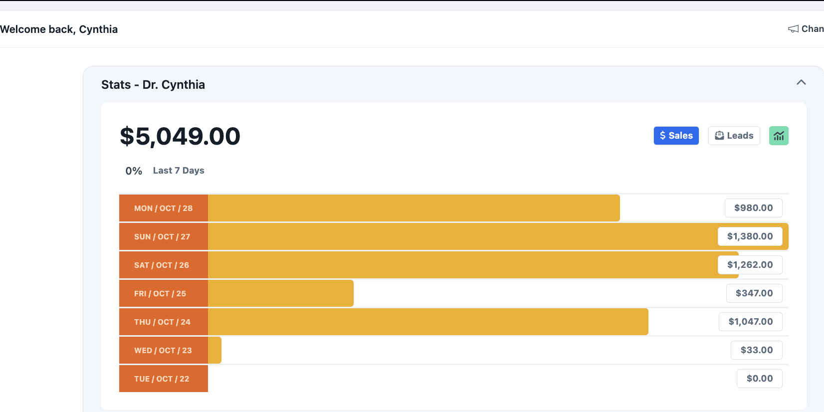This screenshot has height=412, width=824.
Task: Switch to the Leads view
Action: 734,136
